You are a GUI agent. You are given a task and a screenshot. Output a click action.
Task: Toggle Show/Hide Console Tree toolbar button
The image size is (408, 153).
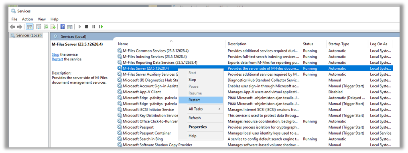[x=29, y=27]
